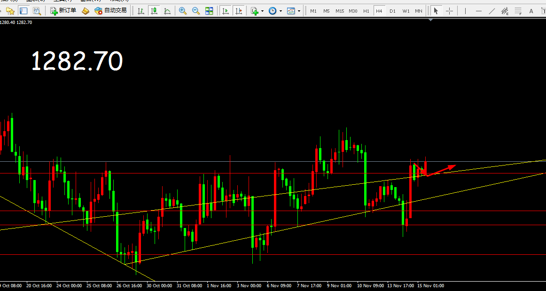The width and height of the screenshot is (546, 291).
Task: Click the 6 Nov 09:00 time label
Action: point(279,286)
